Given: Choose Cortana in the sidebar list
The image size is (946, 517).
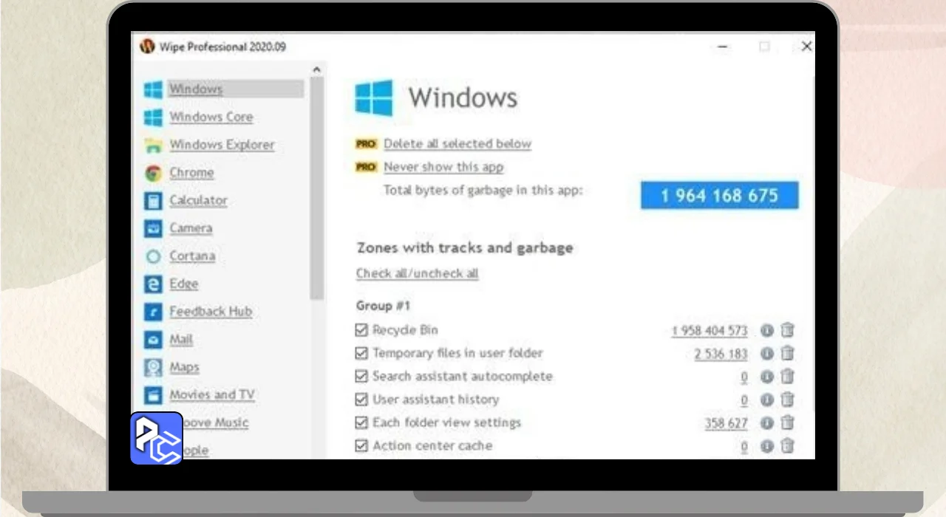Looking at the screenshot, I should (192, 256).
